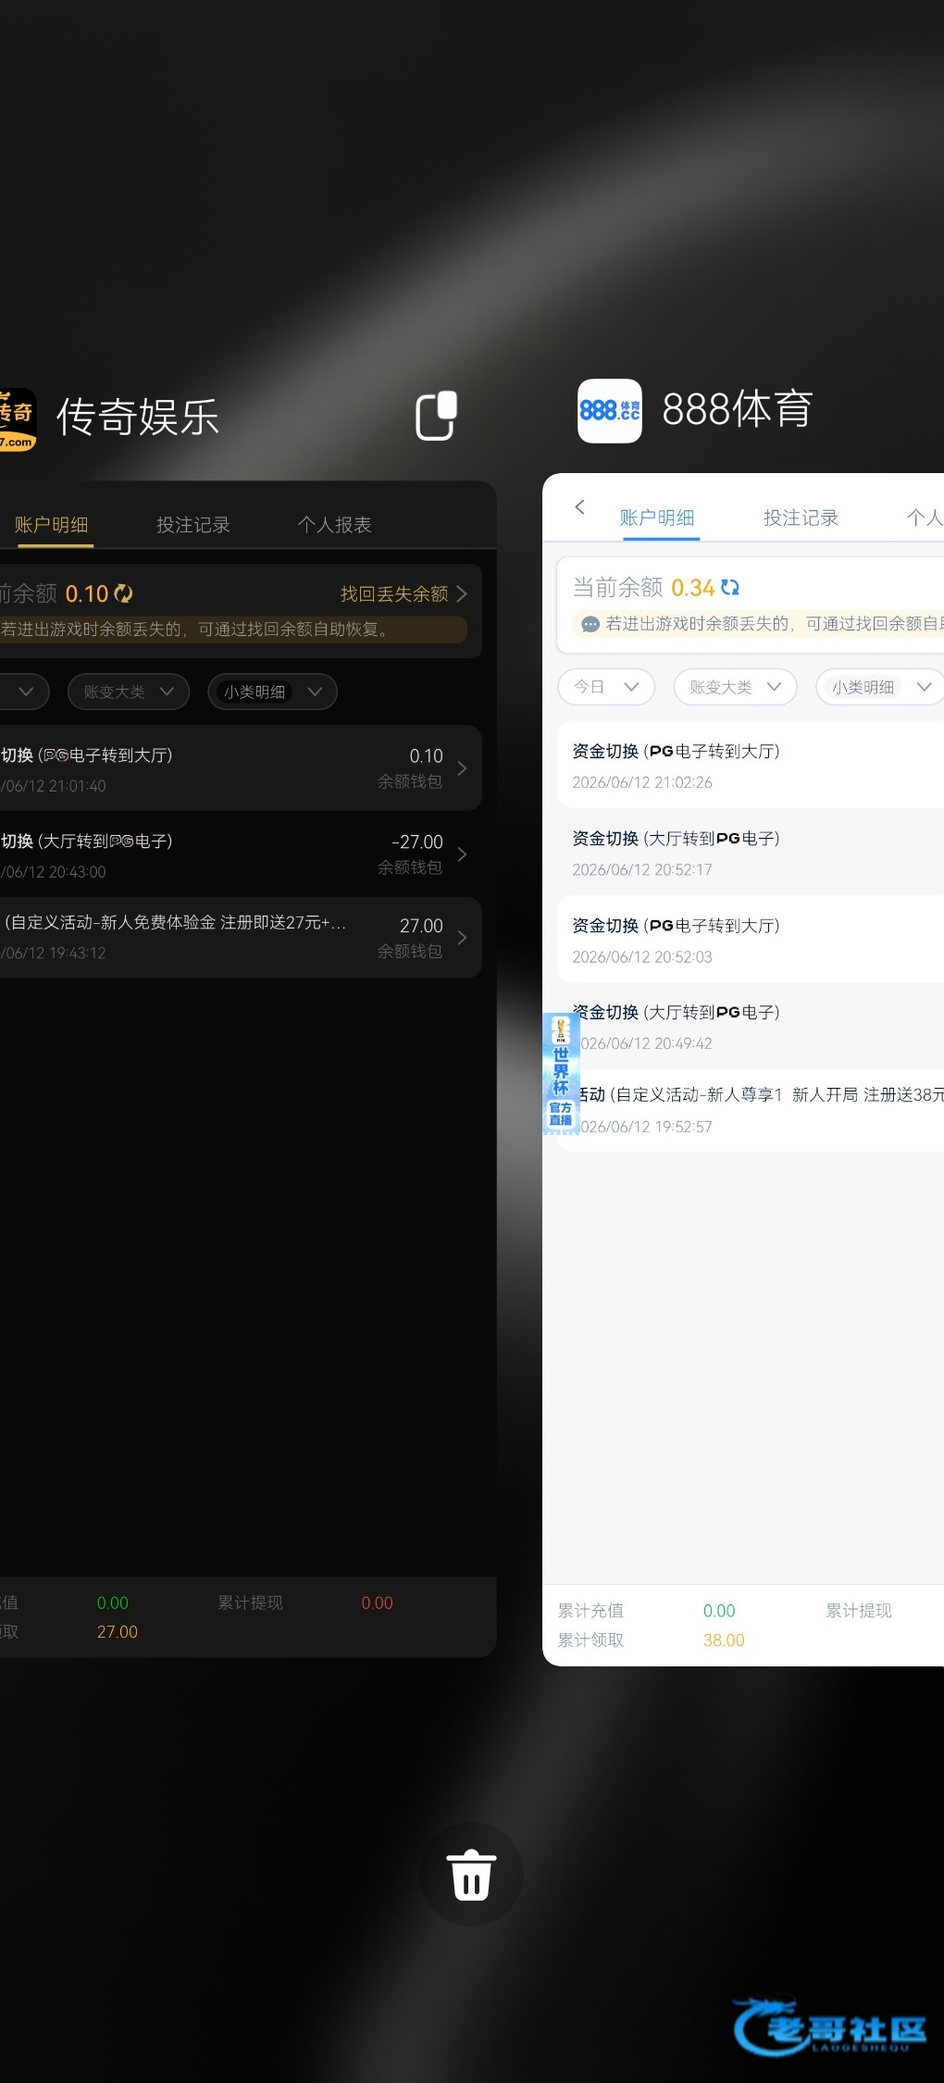Image resolution: width=944 pixels, height=2083 pixels.
Task: Open 今日 date dropdown in 888体育
Action: (606, 687)
